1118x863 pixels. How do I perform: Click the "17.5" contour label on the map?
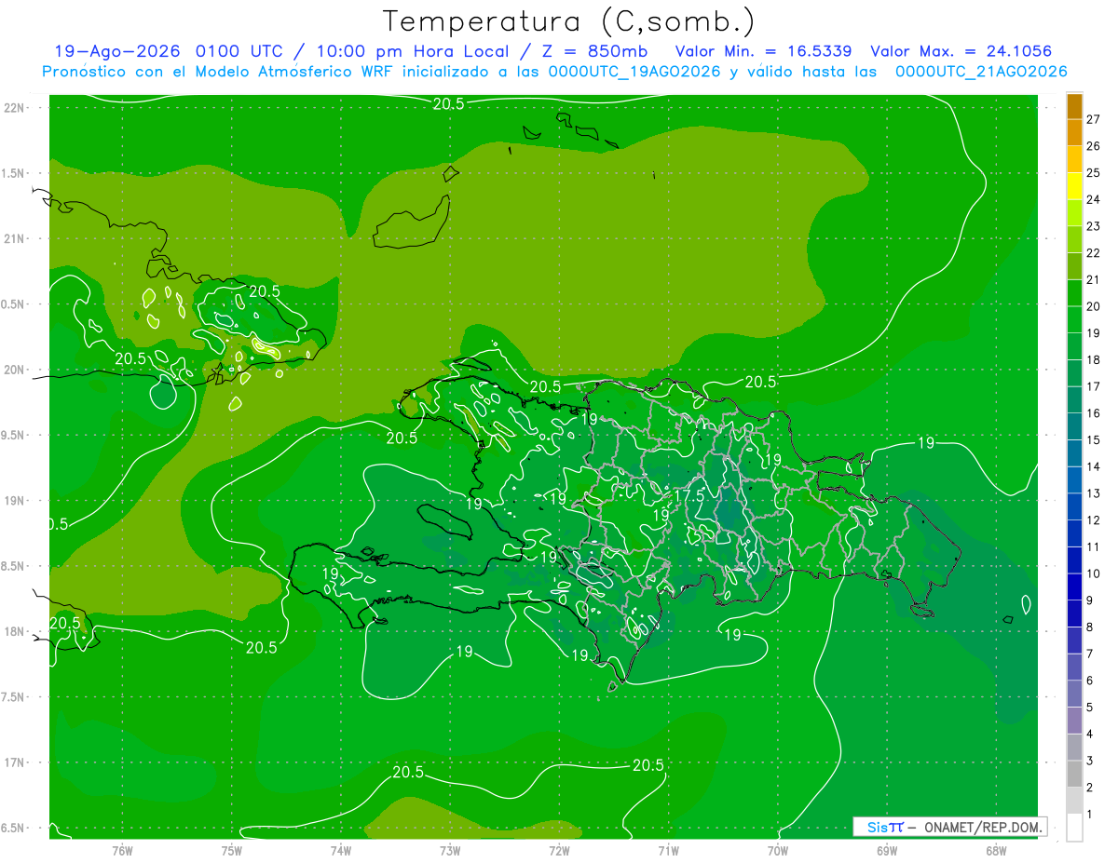pos(689,495)
